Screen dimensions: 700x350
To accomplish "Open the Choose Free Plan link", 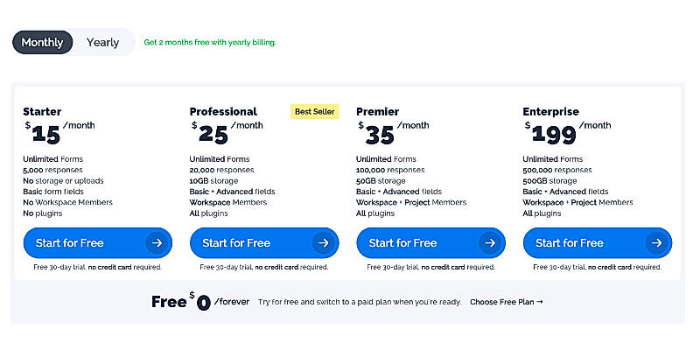I will click(507, 302).
